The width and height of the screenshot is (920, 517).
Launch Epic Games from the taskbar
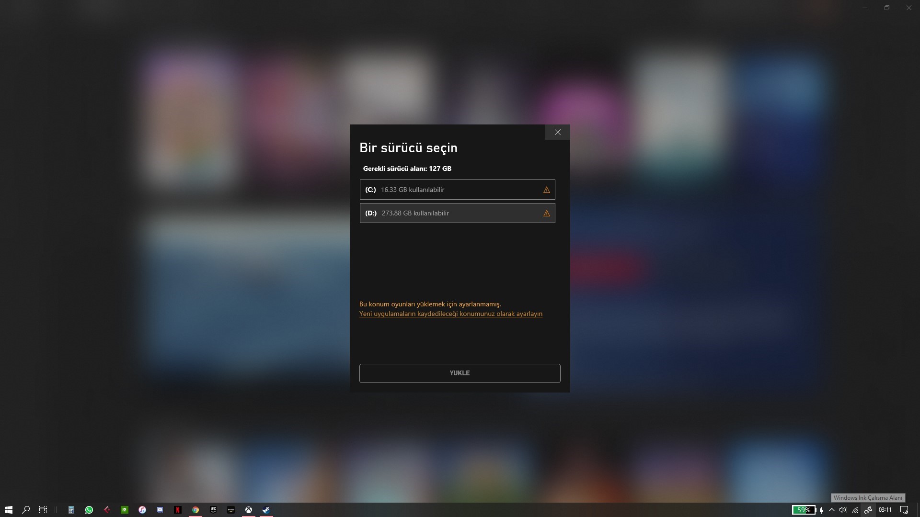(x=213, y=510)
